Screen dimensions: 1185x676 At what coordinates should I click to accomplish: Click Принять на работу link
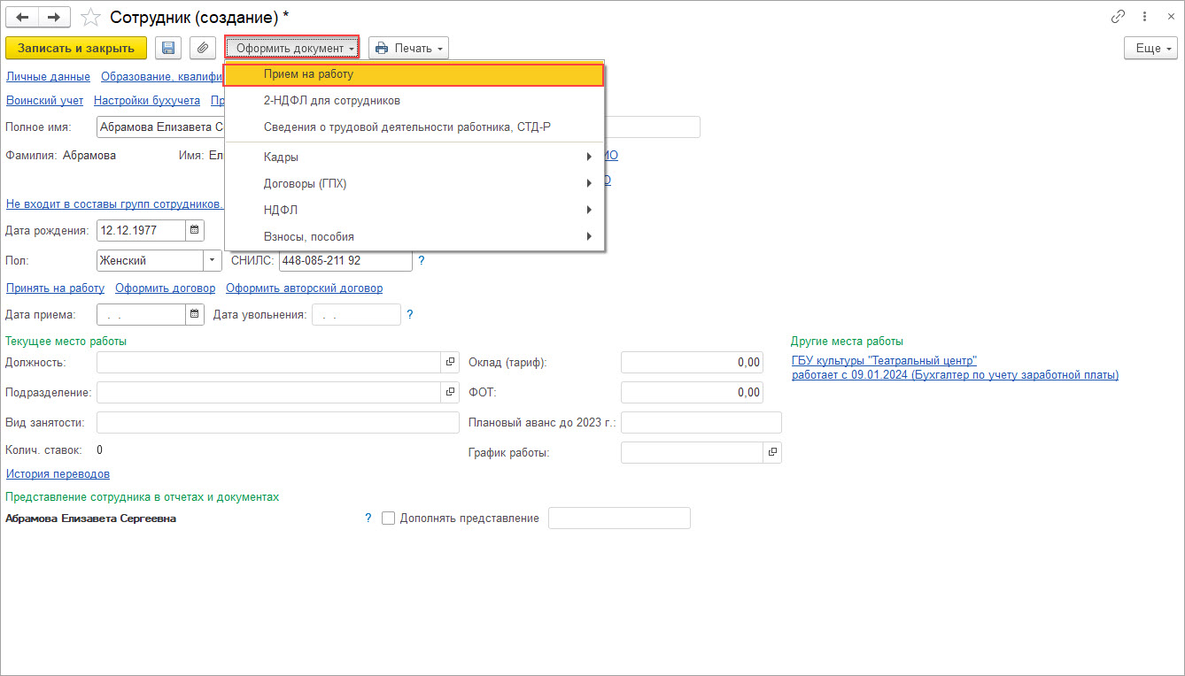(x=56, y=288)
